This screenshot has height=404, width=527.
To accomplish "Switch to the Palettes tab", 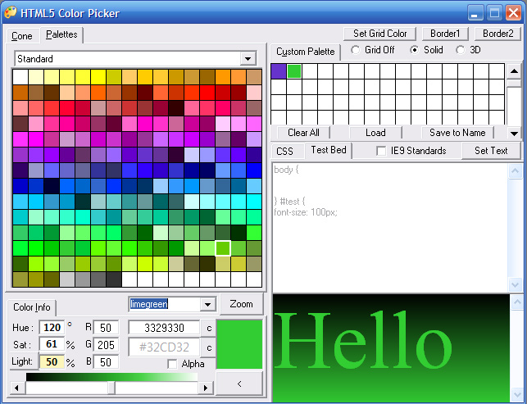I will click(61, 34).
